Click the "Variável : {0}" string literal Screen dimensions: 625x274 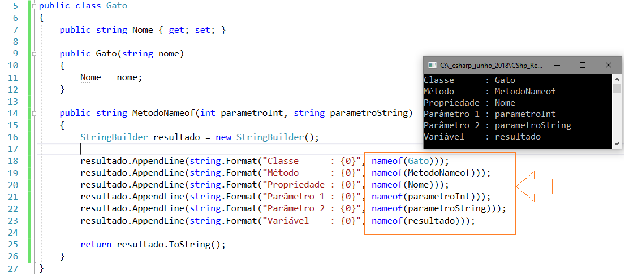311,221
